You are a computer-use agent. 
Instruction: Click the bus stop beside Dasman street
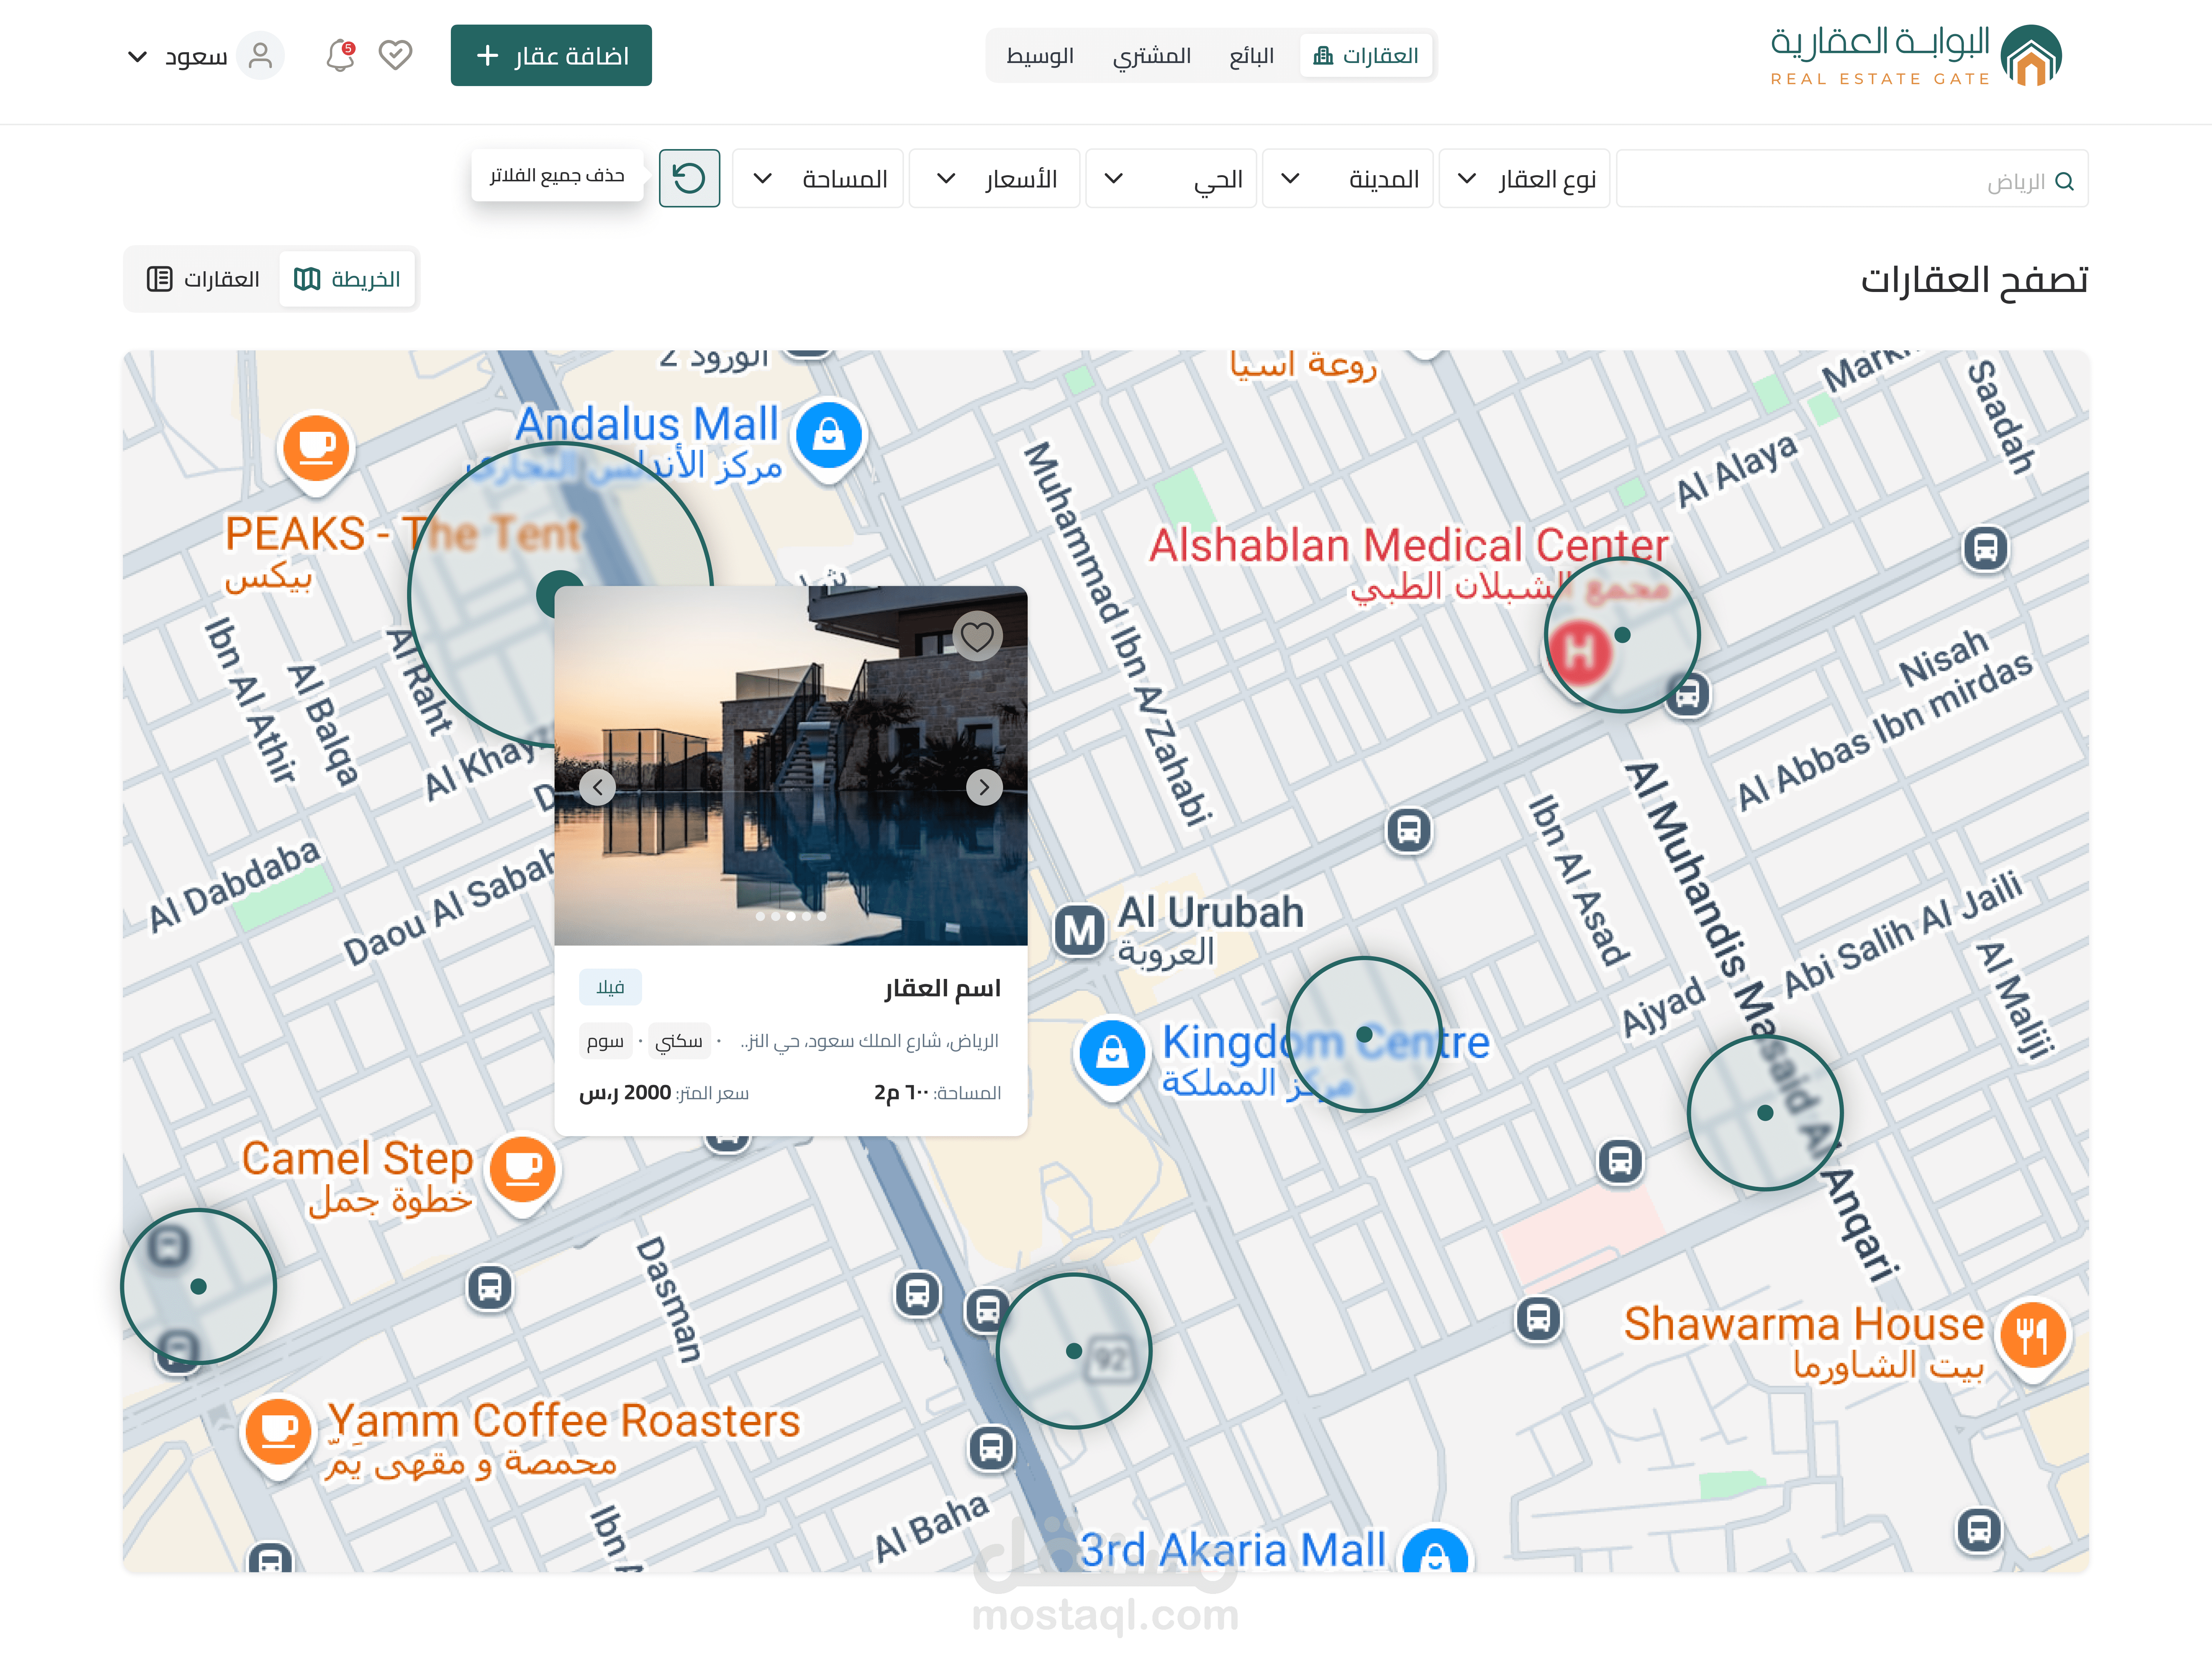pos(490,1288)
